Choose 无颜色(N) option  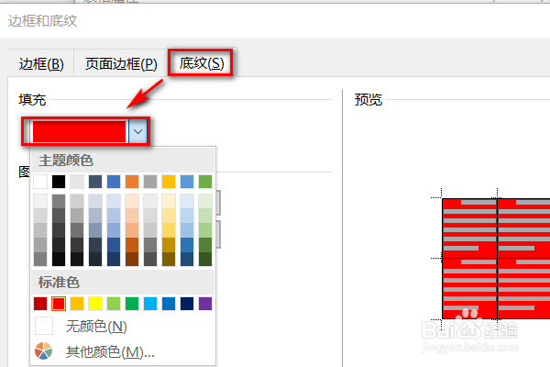123,327
